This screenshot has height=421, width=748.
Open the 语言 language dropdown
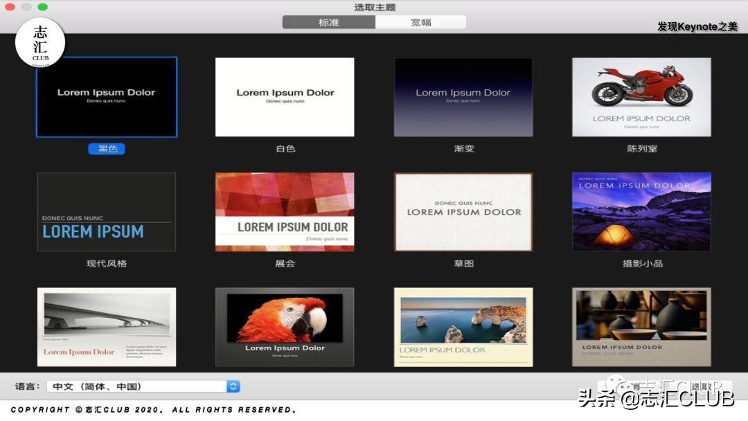click(143, 386)
